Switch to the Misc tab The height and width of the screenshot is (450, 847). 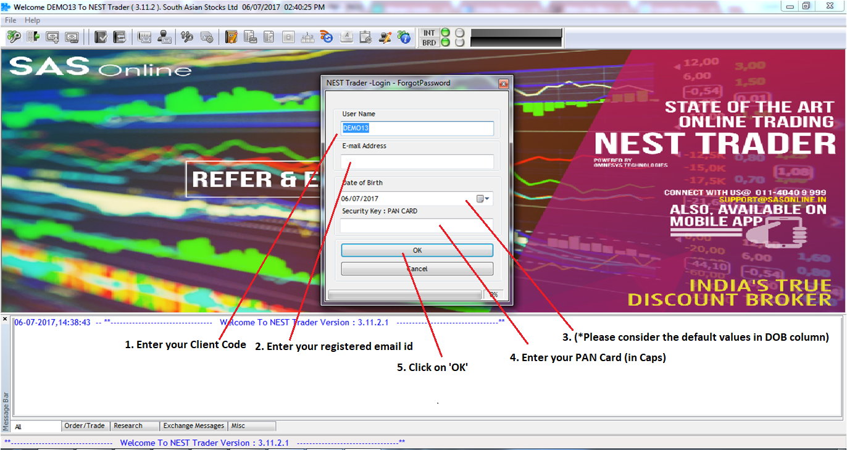pyautogui.click(x=252, y=426)
